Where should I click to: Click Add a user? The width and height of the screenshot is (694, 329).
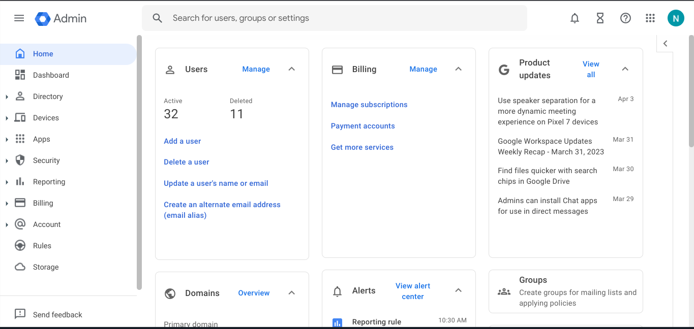[182, 141]
